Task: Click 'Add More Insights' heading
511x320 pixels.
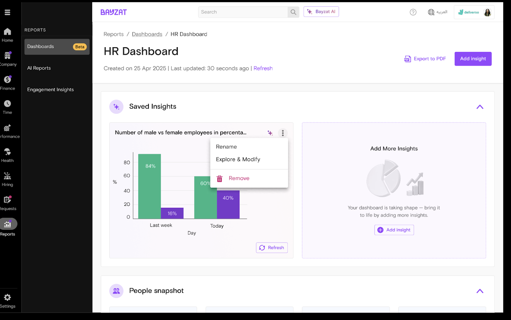Action: tap(394, 149)
